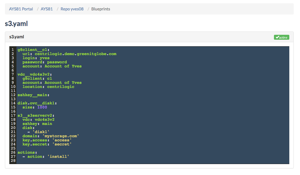
Task: Click the action 'install' value
Action: click(x=59, y=157)
